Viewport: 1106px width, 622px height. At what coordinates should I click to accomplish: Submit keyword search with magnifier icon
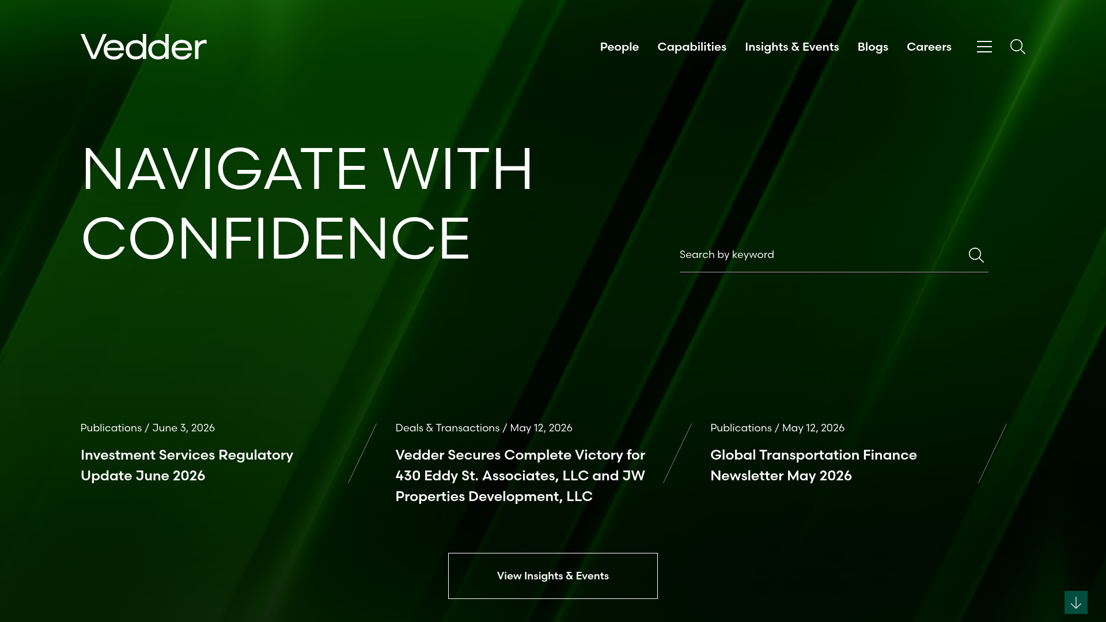[976, 255]
